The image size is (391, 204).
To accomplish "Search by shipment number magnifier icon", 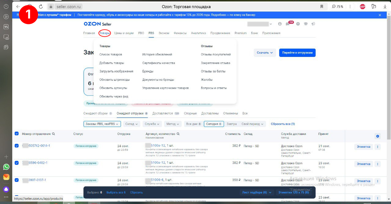I will point(54,134).
